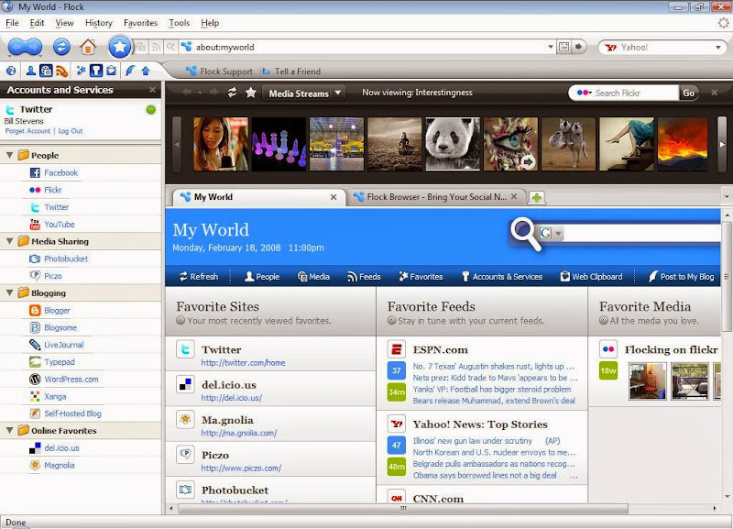Click Post to My Blog button
The image size is (733, 529).
[x=681, y=277]
